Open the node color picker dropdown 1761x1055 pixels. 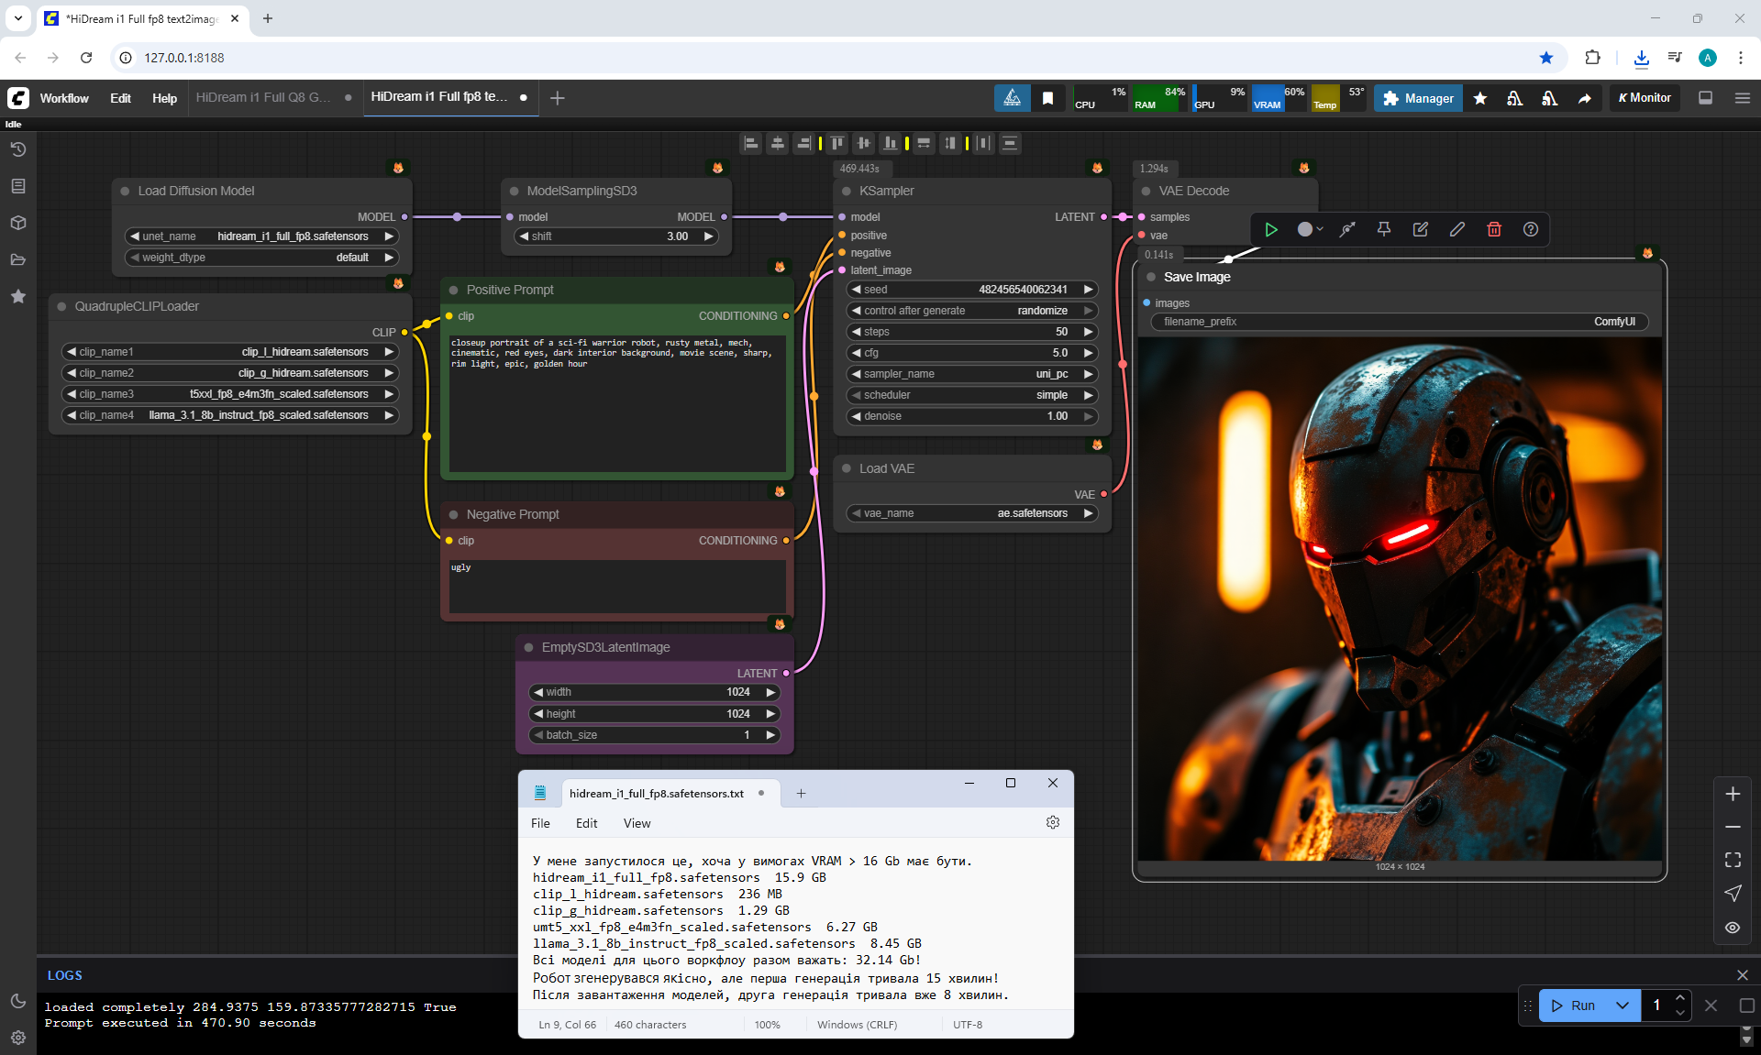(x=1310, y=229)
